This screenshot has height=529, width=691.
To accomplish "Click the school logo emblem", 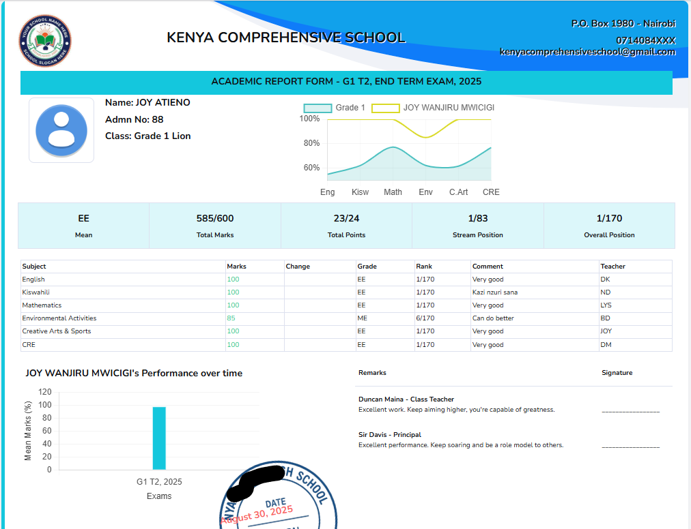I will (x=45, y=41).
